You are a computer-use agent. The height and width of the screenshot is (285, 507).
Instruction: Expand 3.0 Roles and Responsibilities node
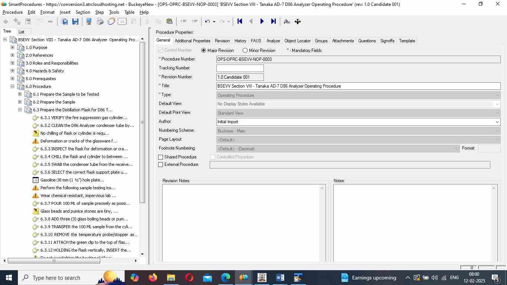click(12, 63)
